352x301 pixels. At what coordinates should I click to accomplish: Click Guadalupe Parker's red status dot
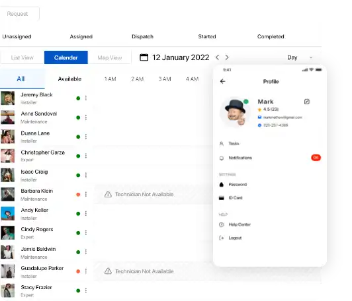(x=78, y=271)
